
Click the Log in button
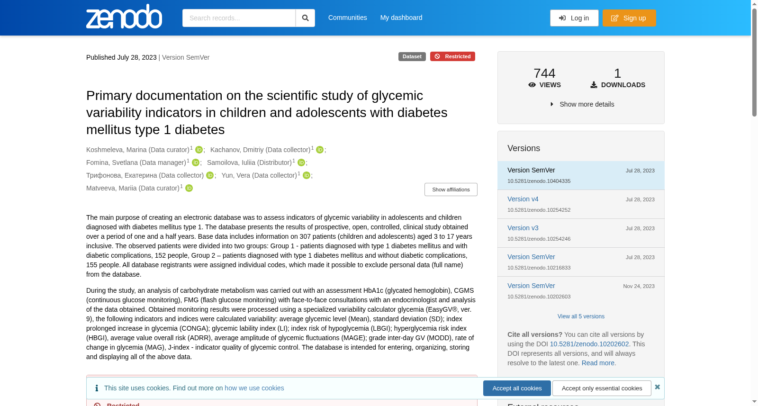point(574,18)
